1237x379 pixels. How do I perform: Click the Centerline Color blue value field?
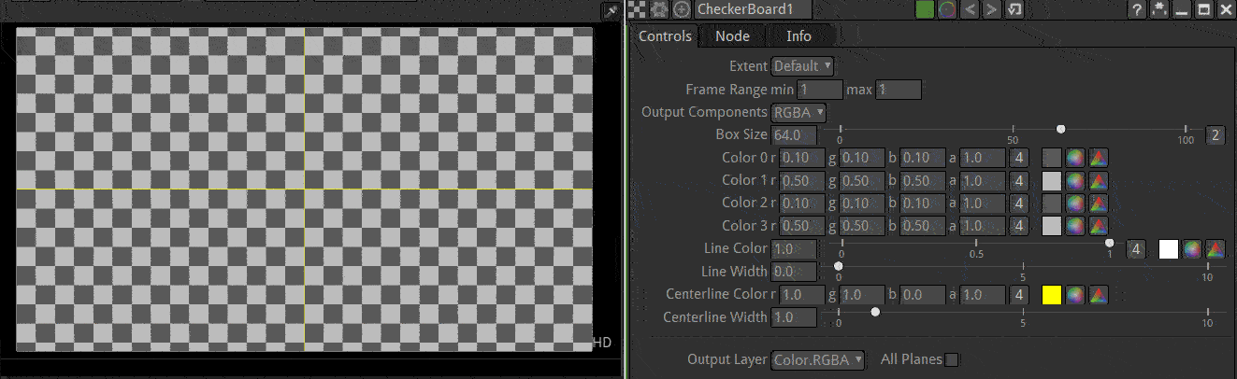(x=924, y=295)
